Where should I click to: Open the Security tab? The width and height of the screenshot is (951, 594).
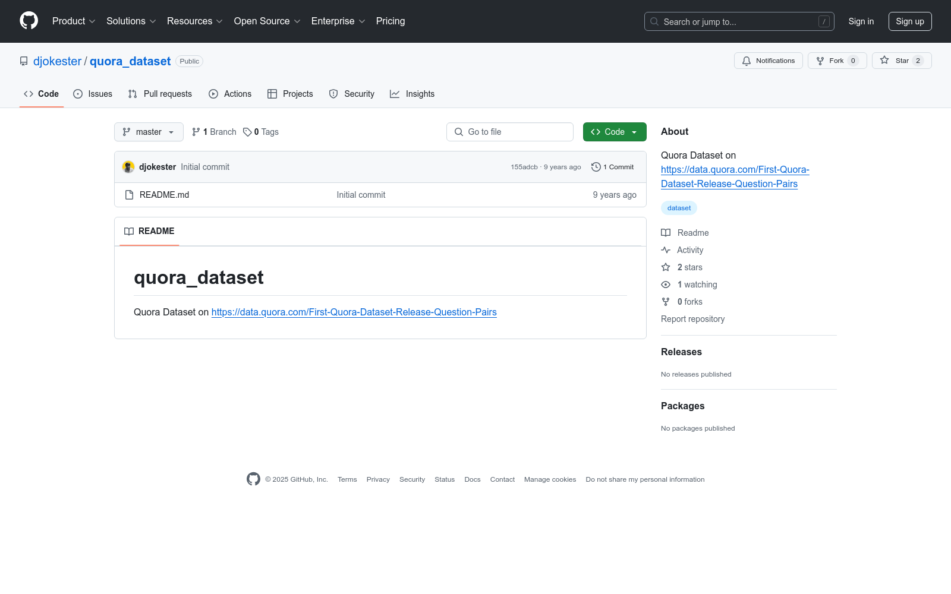click(x=352, y=94)
